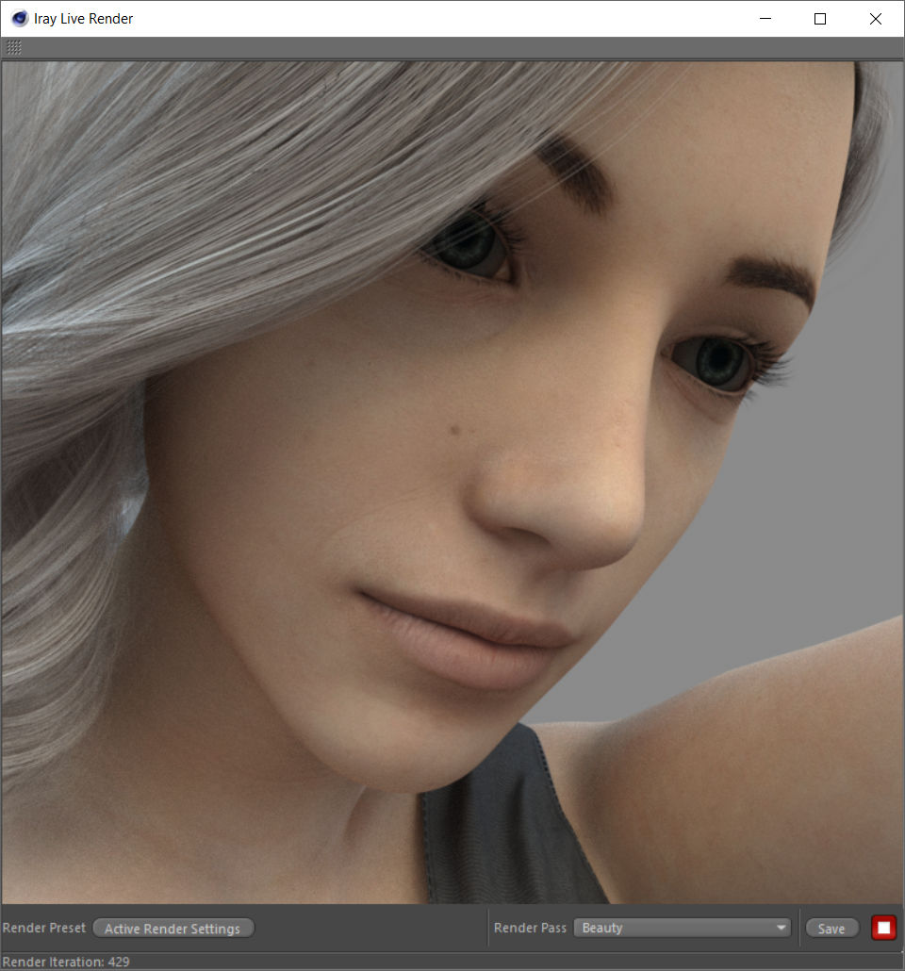Close the Iray Live Render window
Image resolution: width=905 pixels, height=971 pixels.
pos(875,19)
